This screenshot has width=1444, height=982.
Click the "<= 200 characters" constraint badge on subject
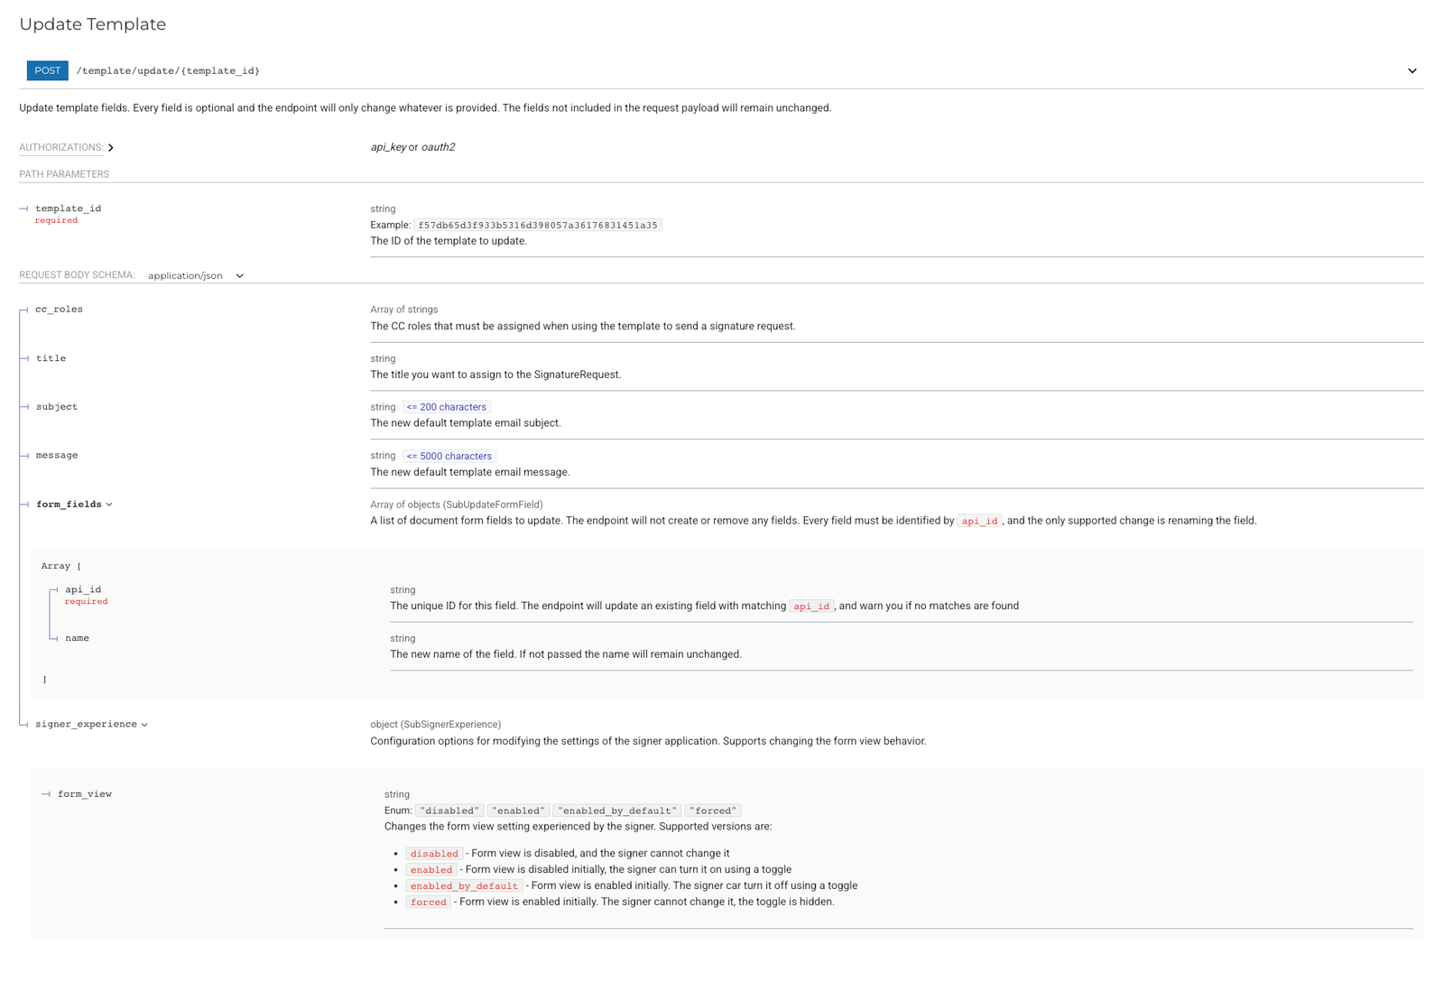click(446, 406)
